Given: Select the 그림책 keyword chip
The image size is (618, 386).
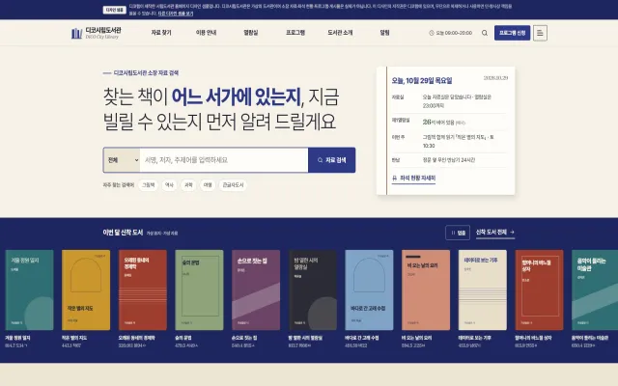Looking at the screenshot, I should click(148, 185).
